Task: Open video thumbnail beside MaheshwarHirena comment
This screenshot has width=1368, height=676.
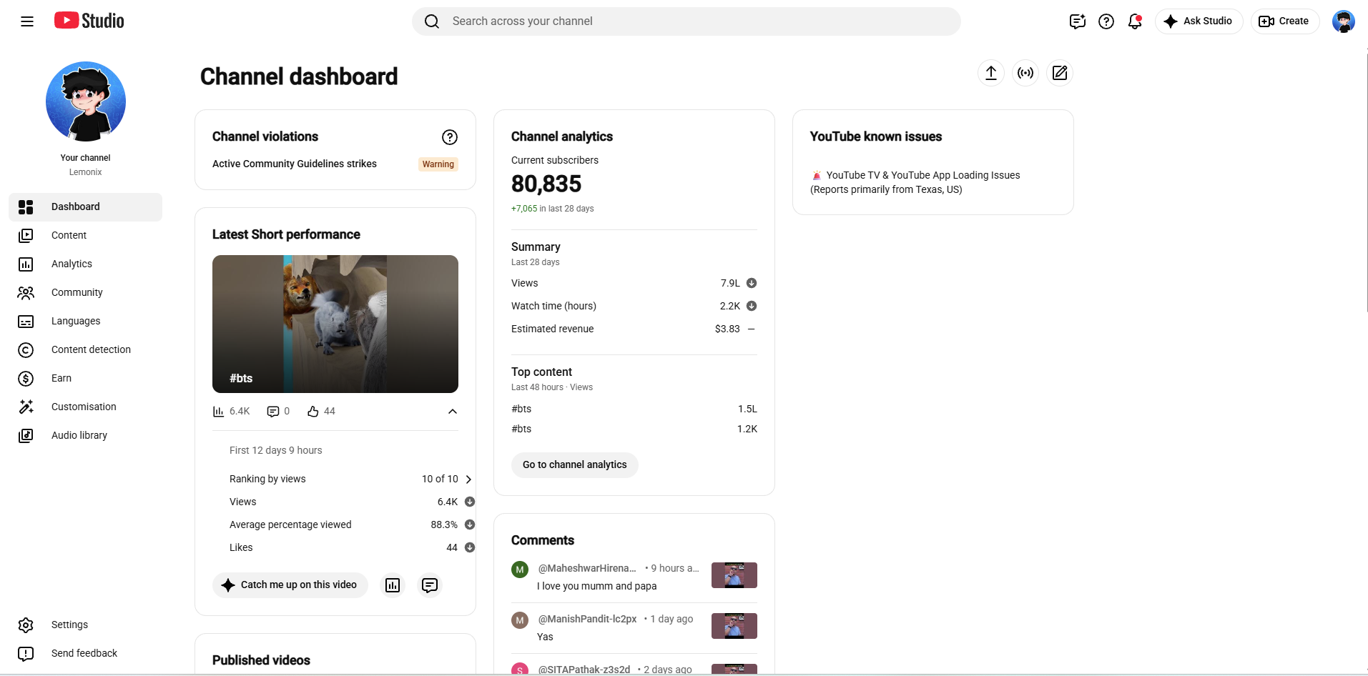Action: tap(734, 575)
